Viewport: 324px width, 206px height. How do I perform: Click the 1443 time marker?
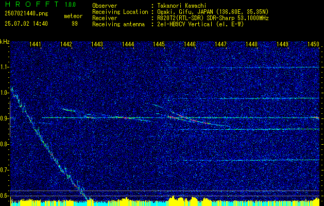tap(97, 44)
